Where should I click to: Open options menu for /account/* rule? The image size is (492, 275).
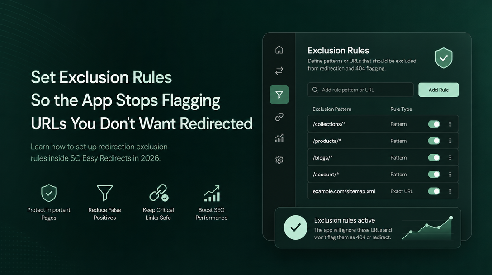(x=450, y=174)
